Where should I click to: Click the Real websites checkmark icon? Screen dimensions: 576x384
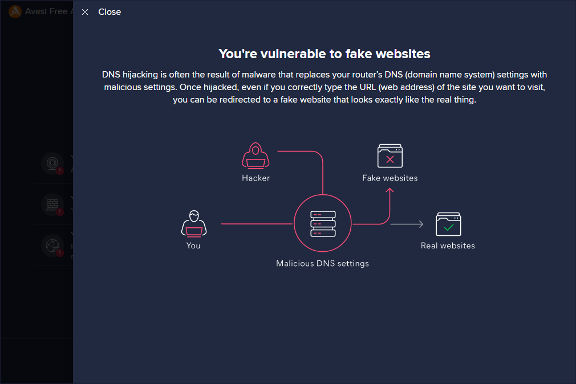pos(448,224)
